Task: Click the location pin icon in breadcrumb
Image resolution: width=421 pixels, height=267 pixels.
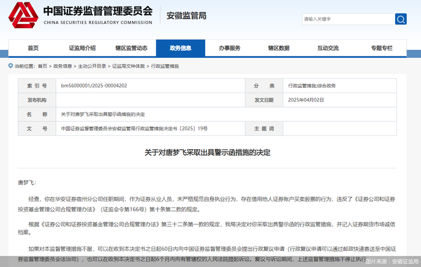Action: 10,66
